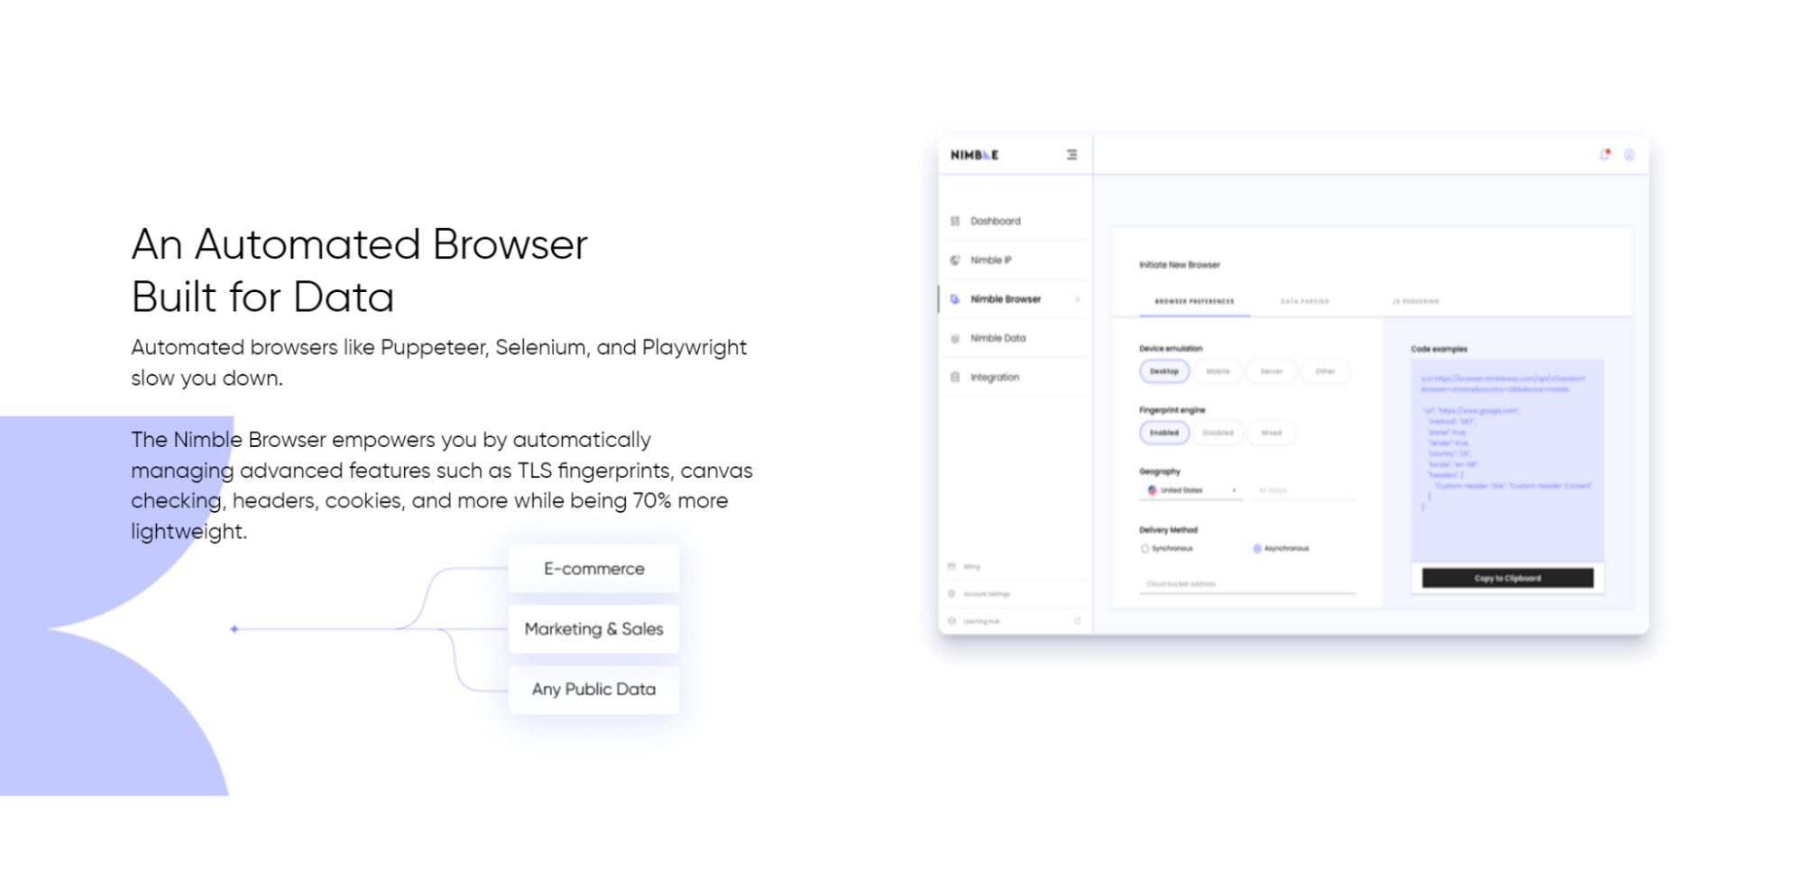Expand the Nimble Browser chevron
Screen dimensions: 1803x877
coord(1077,299)
